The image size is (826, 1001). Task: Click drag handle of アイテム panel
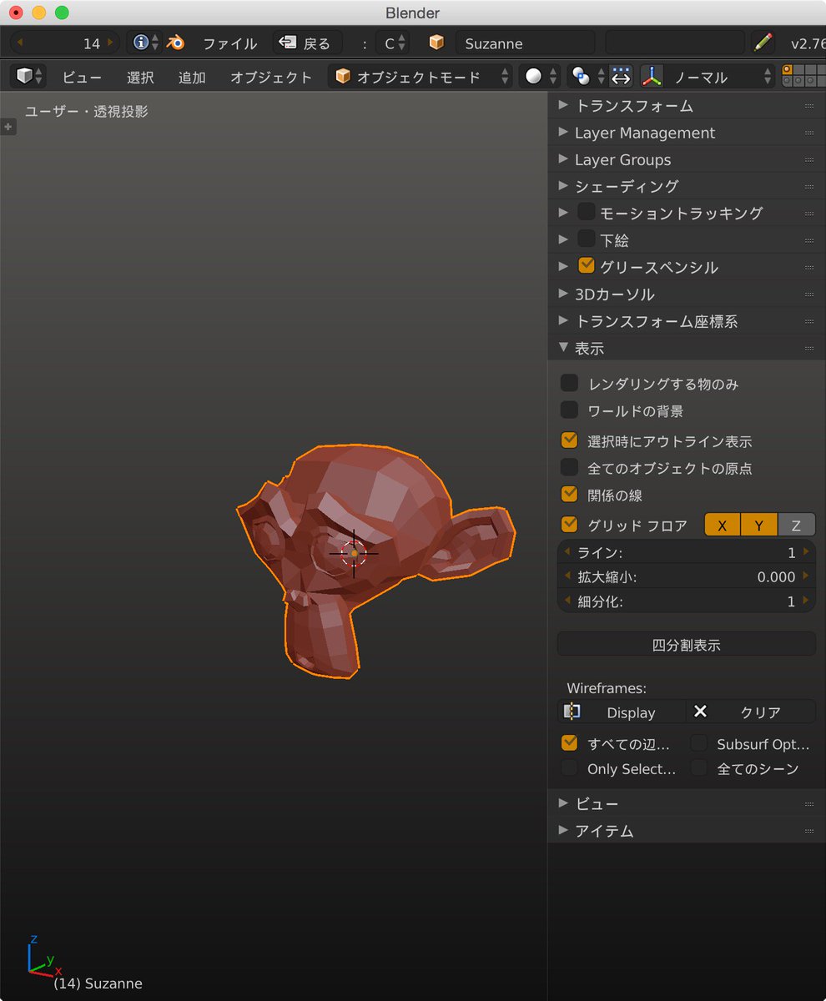point(808,831)
